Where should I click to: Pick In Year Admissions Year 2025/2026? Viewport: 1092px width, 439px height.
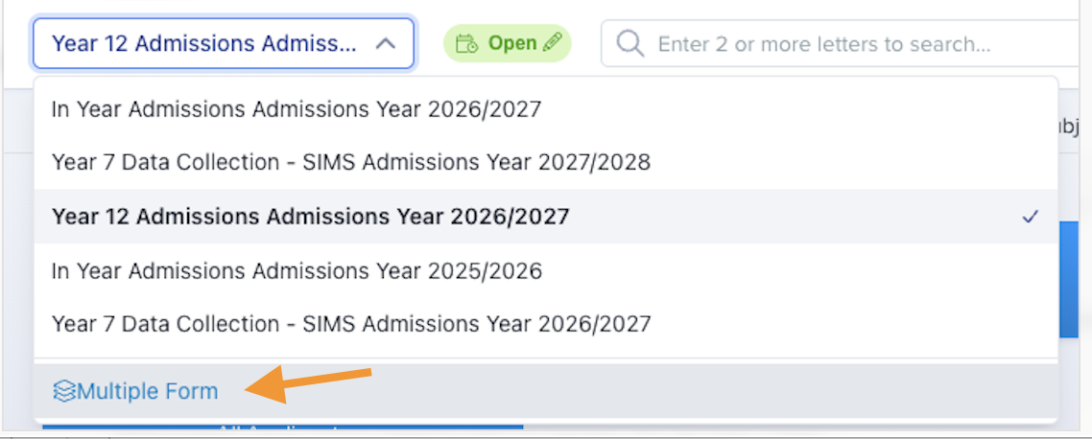(x=545, y=270)
